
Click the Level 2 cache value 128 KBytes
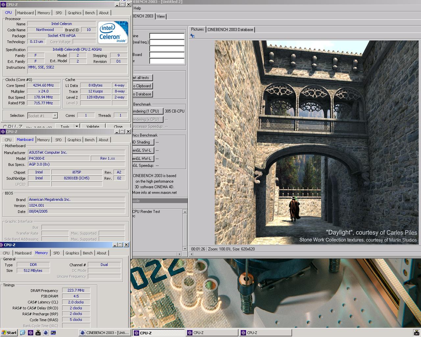95,97
